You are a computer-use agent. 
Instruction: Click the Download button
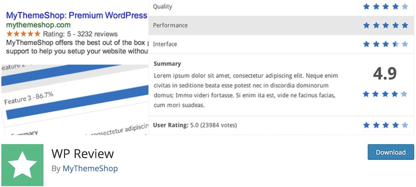pyautogui.click(x=391, y=152)
